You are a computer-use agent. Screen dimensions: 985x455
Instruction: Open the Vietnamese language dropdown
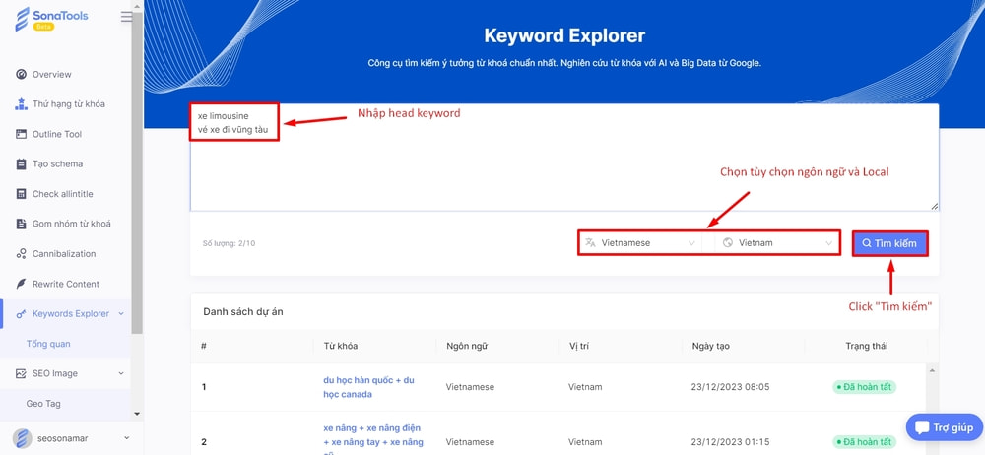[641, 243]
